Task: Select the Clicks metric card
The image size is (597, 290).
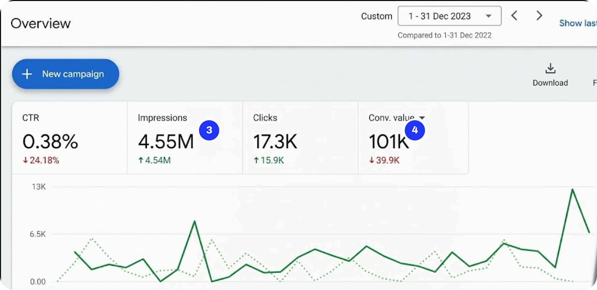Action: [300, 138]
